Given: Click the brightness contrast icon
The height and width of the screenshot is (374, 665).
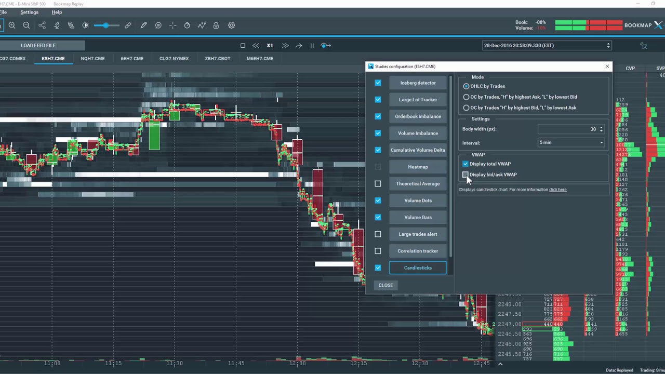Looking at the screenshot, I should [x=86, y=25].
